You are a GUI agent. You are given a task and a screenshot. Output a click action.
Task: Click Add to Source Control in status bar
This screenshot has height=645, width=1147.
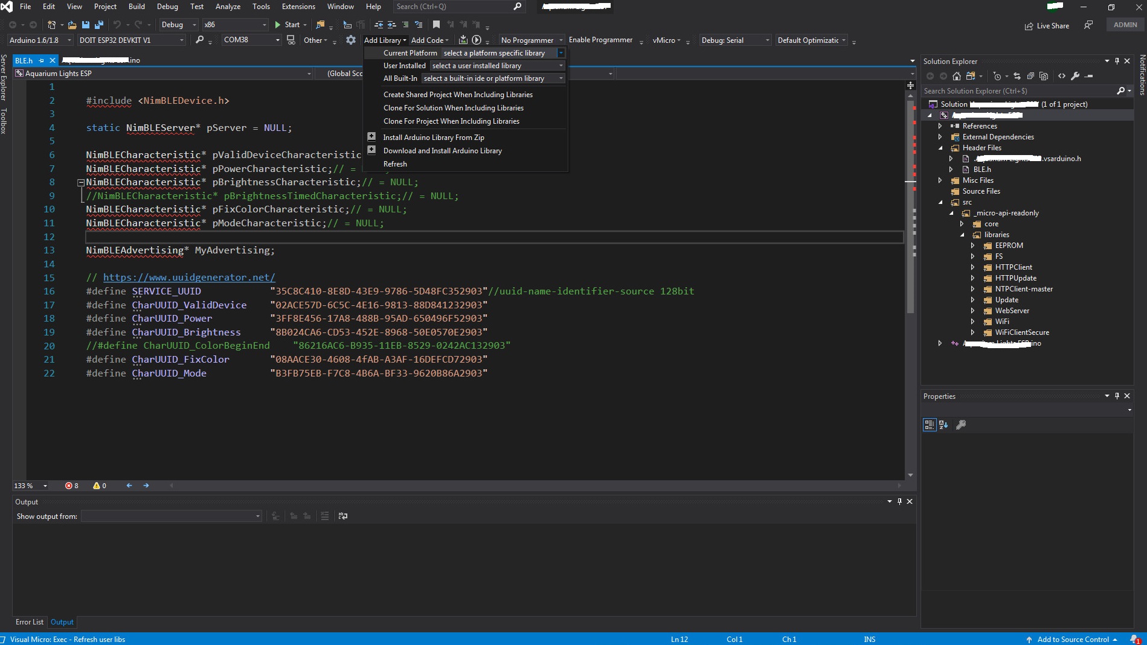coord(1073,640)
